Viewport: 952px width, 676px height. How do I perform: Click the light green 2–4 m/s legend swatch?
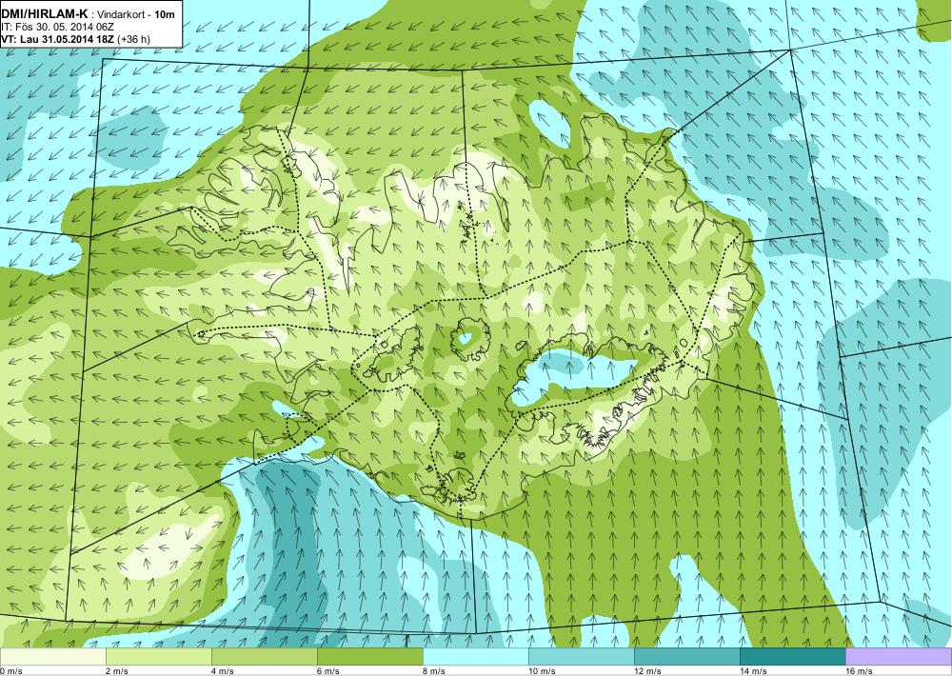(158, 657)
